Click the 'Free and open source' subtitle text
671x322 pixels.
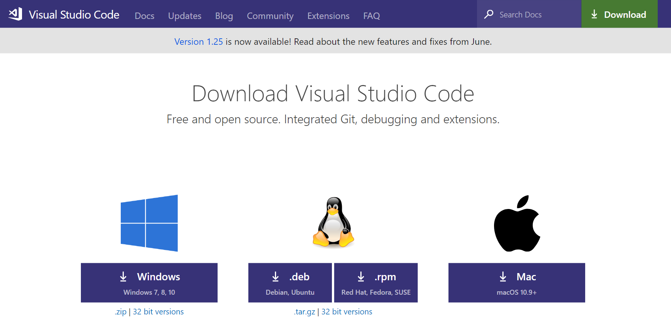pyautogui.click(x=333, y=119)
